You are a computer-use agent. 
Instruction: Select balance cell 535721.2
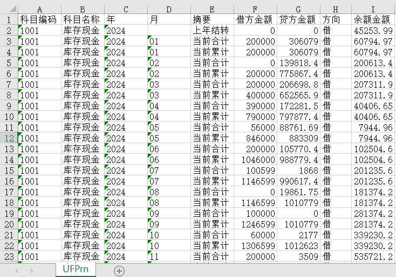[373, 257]
